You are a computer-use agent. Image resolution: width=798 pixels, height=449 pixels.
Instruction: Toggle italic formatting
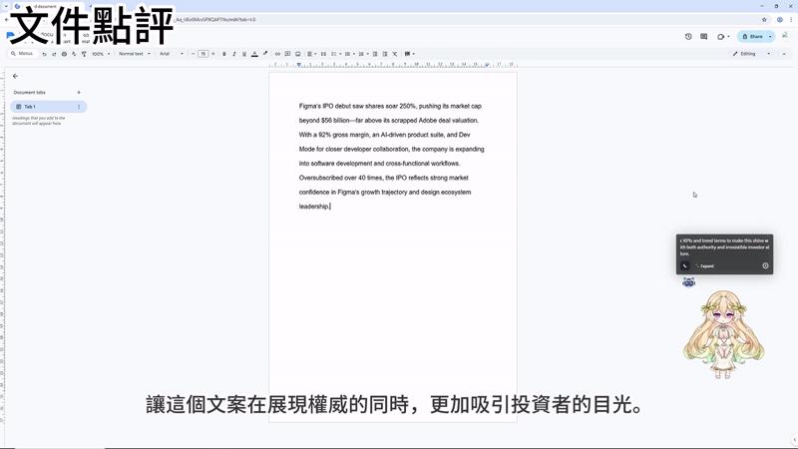pyautogui.click(x=234, y=54)
